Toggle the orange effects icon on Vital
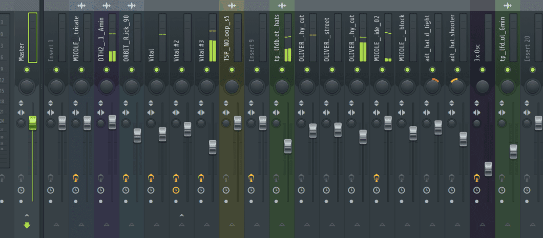The height and width of the screenshot is (238, 543). click(151, 178)
